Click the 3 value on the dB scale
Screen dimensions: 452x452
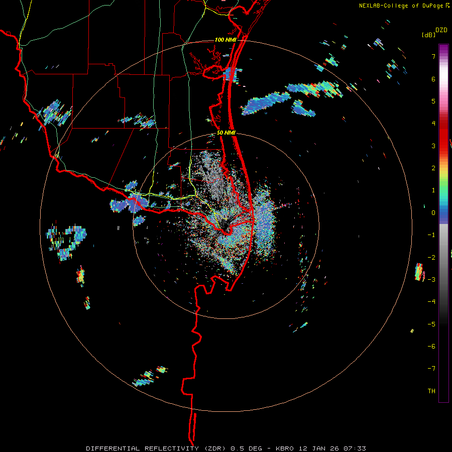(x=433, y=146)
